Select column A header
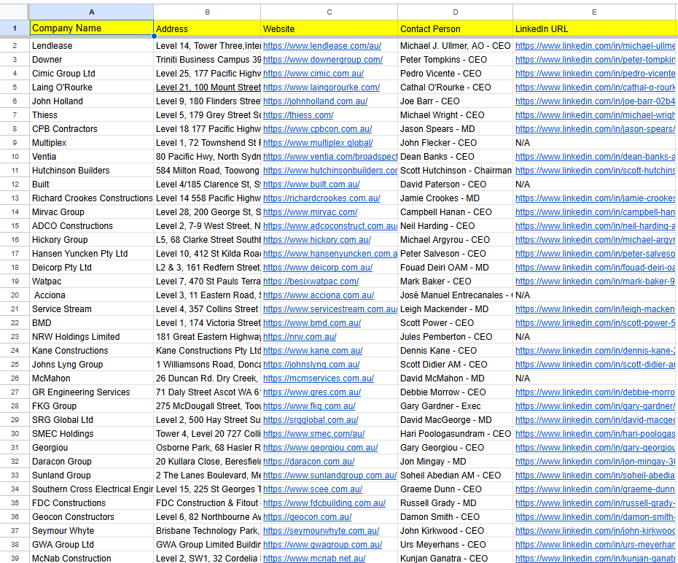The width and height of the screenshot is (678, 563). [91, 12]
